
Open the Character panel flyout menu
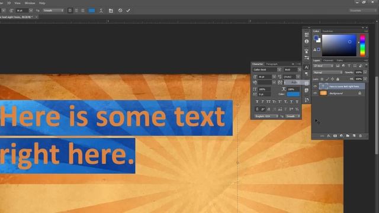click(298, 64)
